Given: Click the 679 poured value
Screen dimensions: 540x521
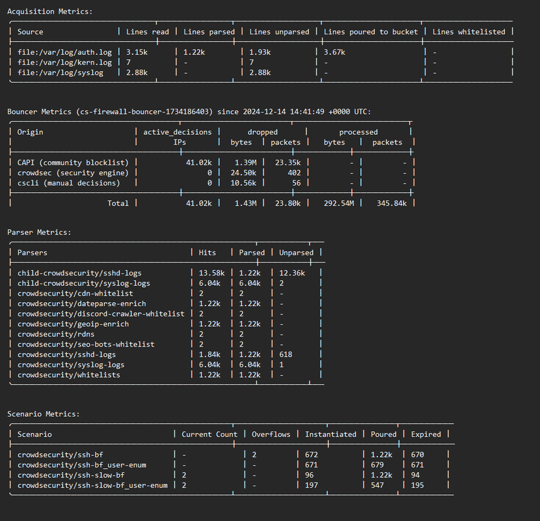Looking at the screenshot, I should (x=377, y=465).
